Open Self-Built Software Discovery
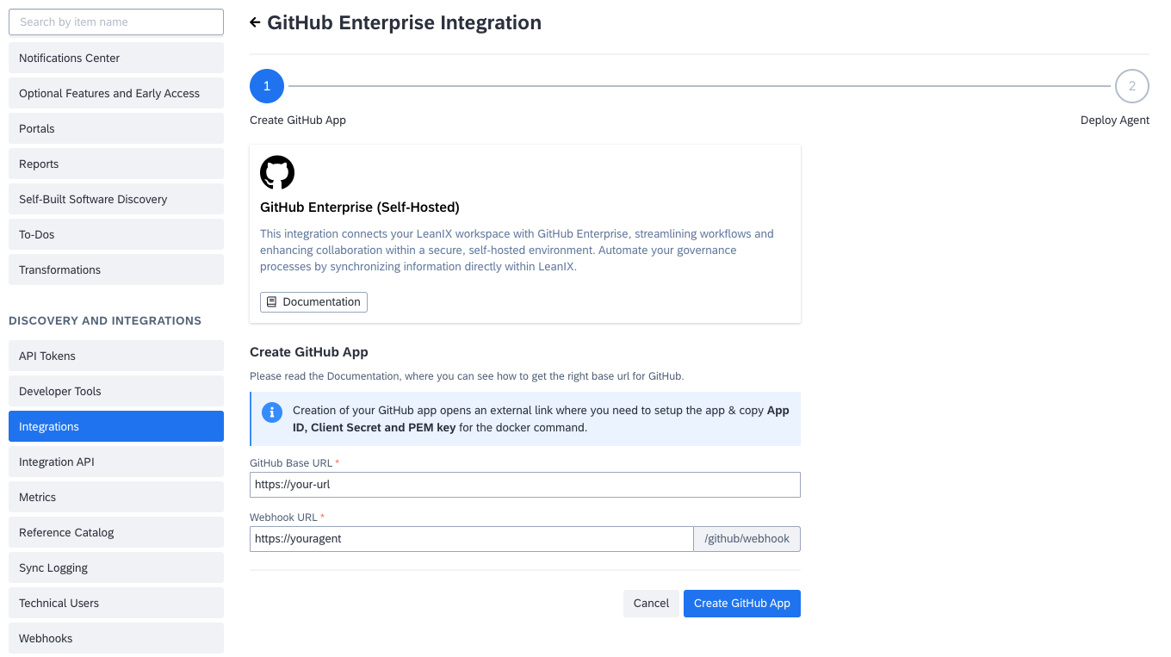Screen dimensions: 1171x657 [x=116, y=200]
